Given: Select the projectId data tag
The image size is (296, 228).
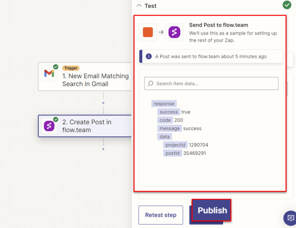Looking at the screenshot, I should [x=175, y=145].
